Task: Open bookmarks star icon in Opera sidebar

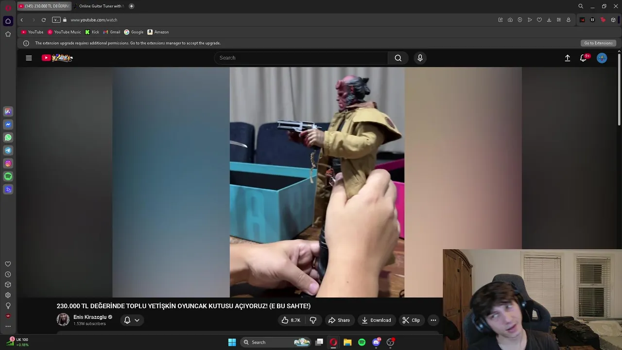Action: pyautogui.click(x=8, y=34)
